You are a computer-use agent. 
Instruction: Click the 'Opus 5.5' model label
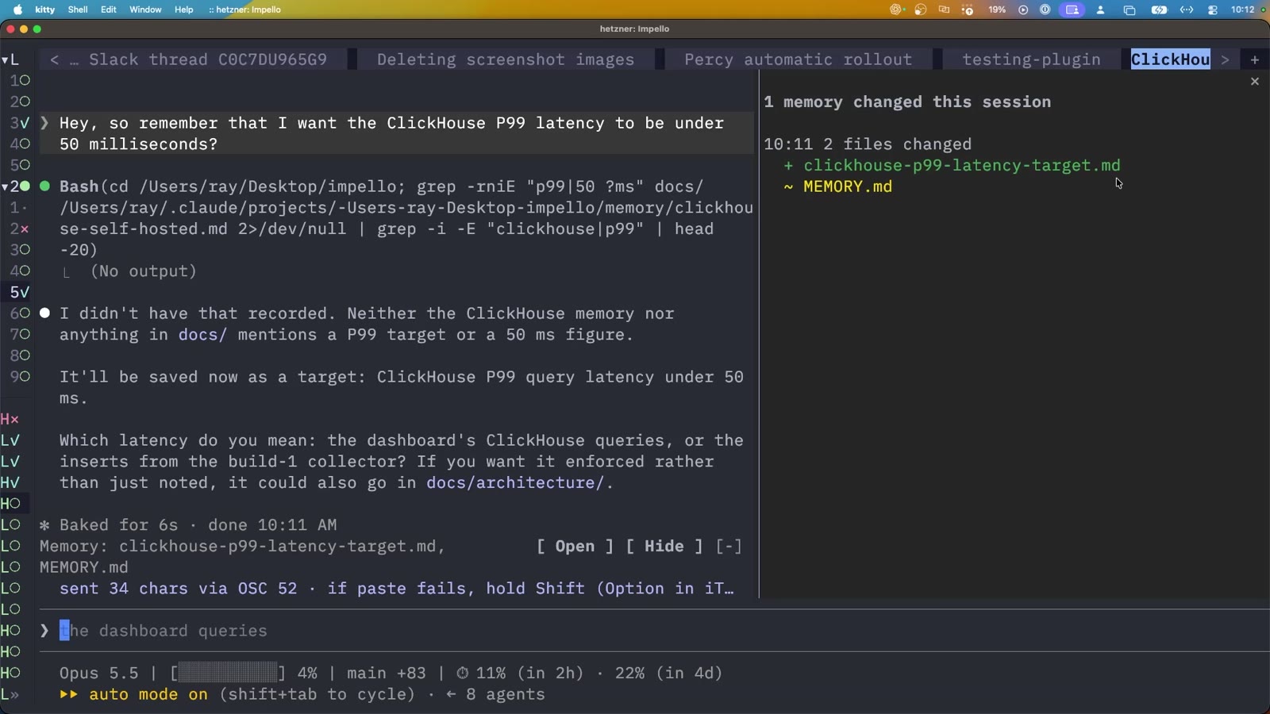tap(99, 673)
